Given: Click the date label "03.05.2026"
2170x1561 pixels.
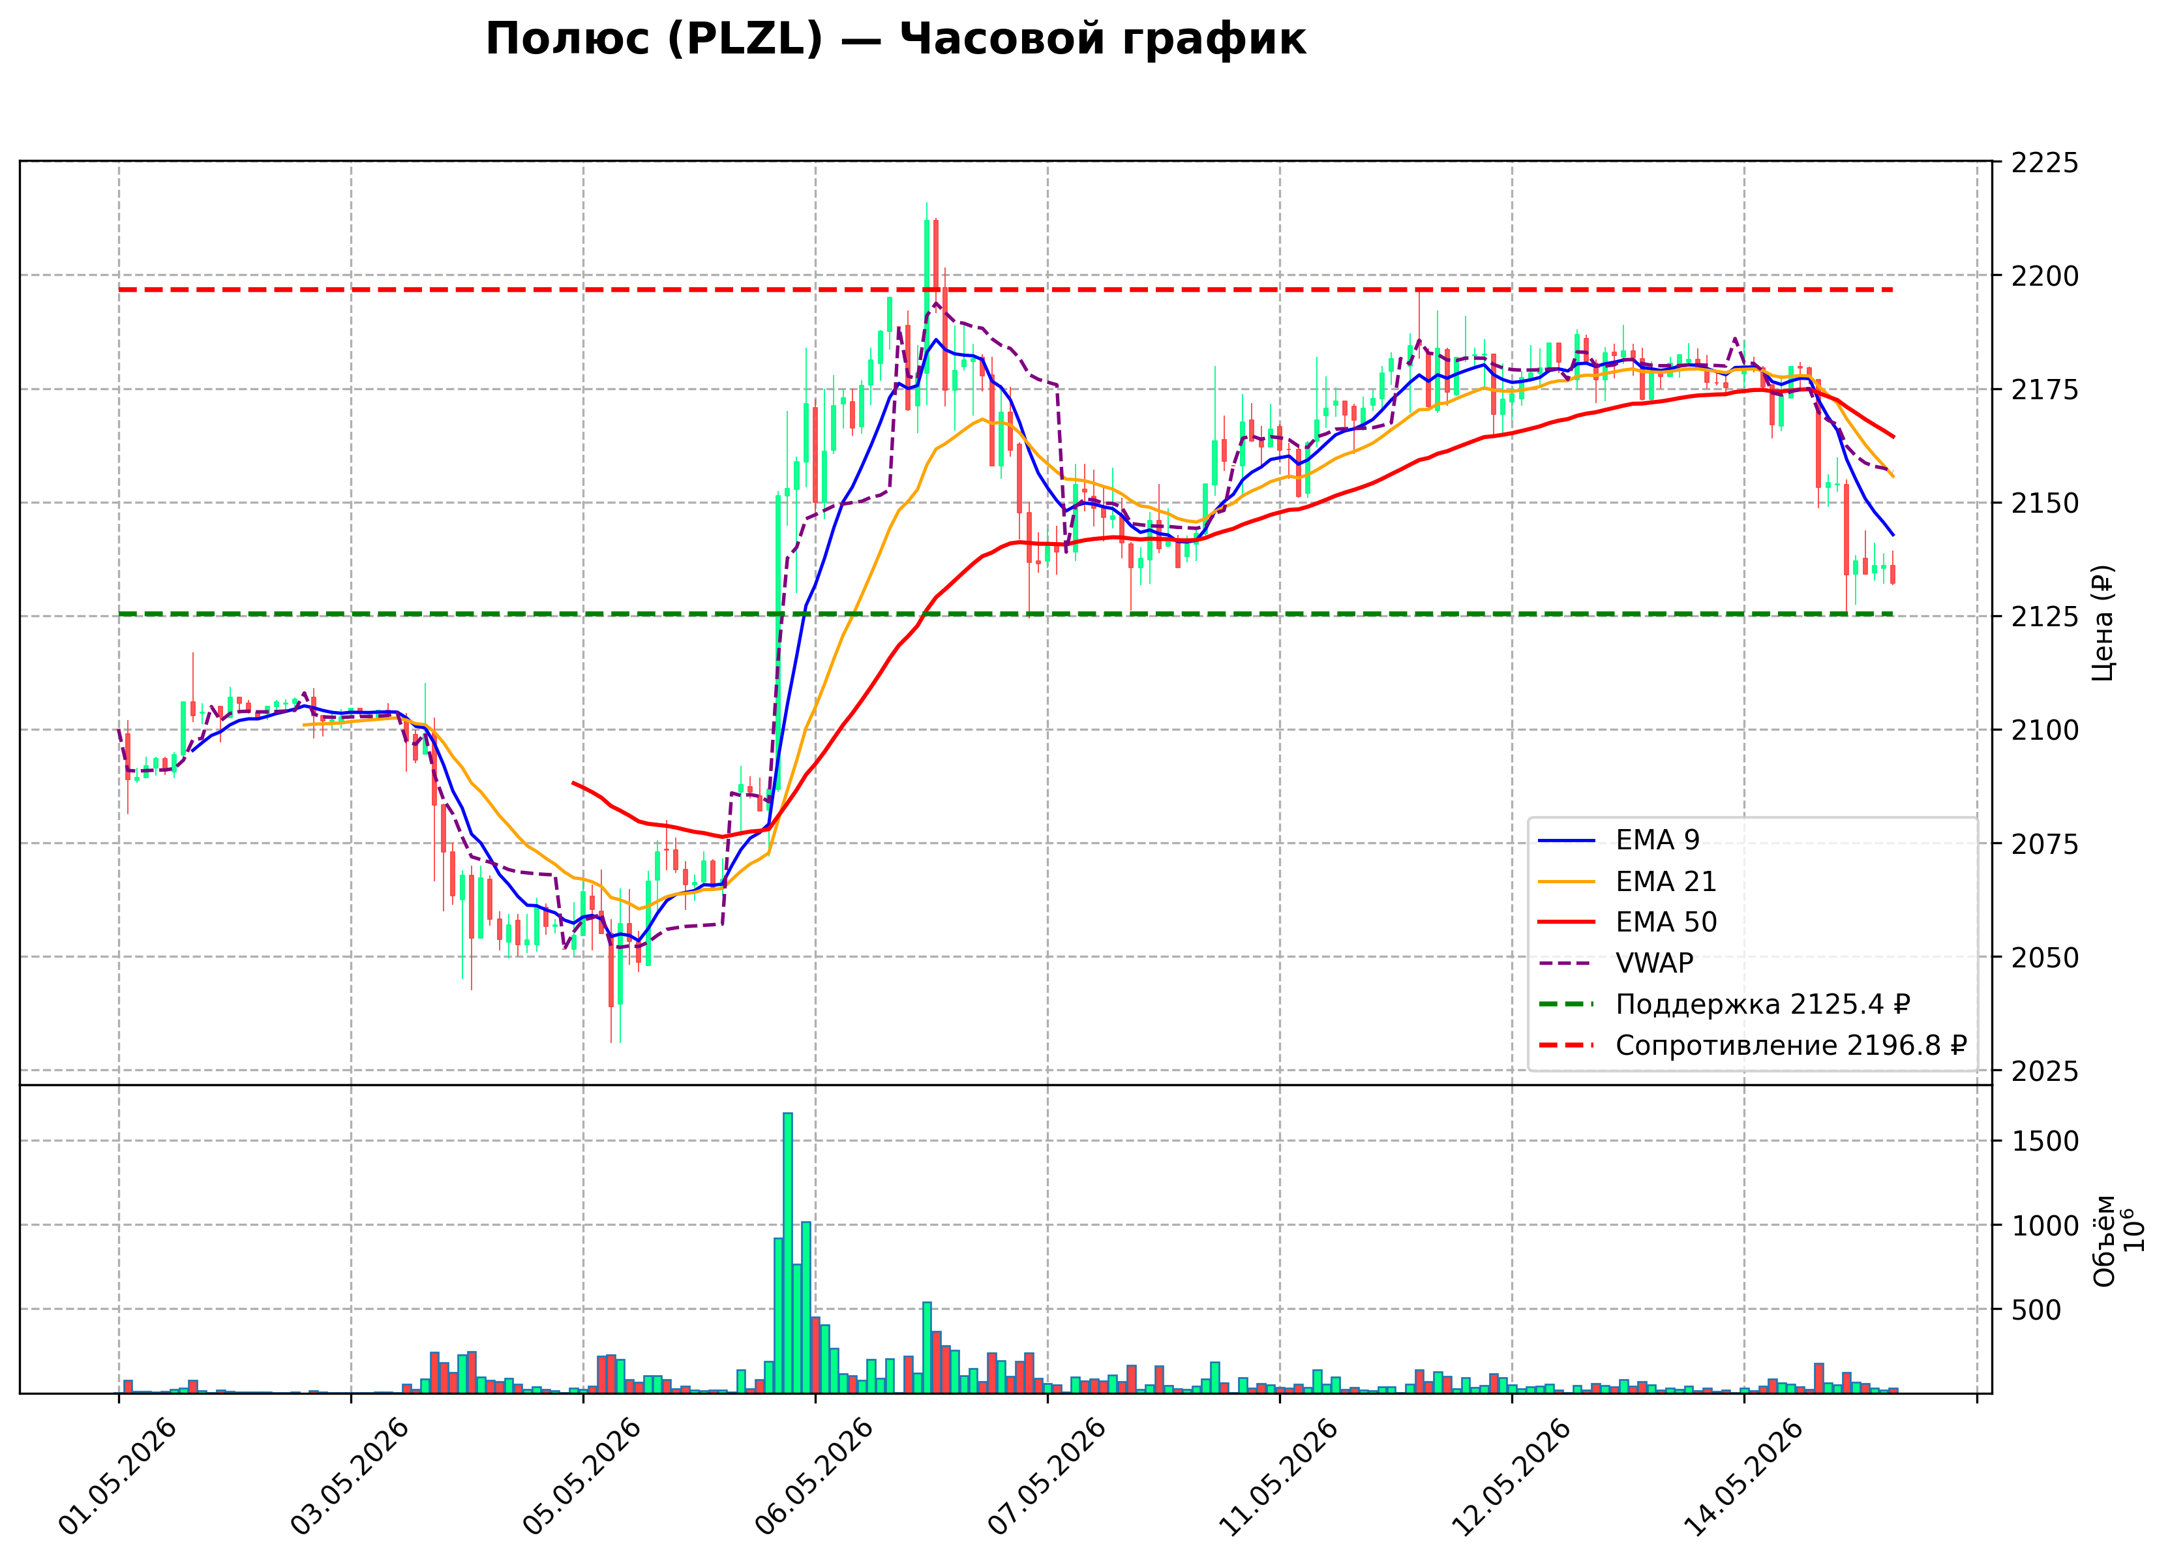Looking at the screenshot, I should click(x=349, y=1479).
